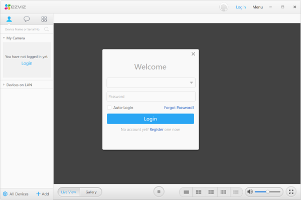Stop all live view playback
Screen dimensions: 301x200
pyautogui.click(x=159, y=191)
